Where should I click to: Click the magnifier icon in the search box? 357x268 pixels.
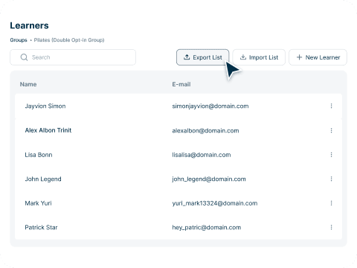(24, 57)
